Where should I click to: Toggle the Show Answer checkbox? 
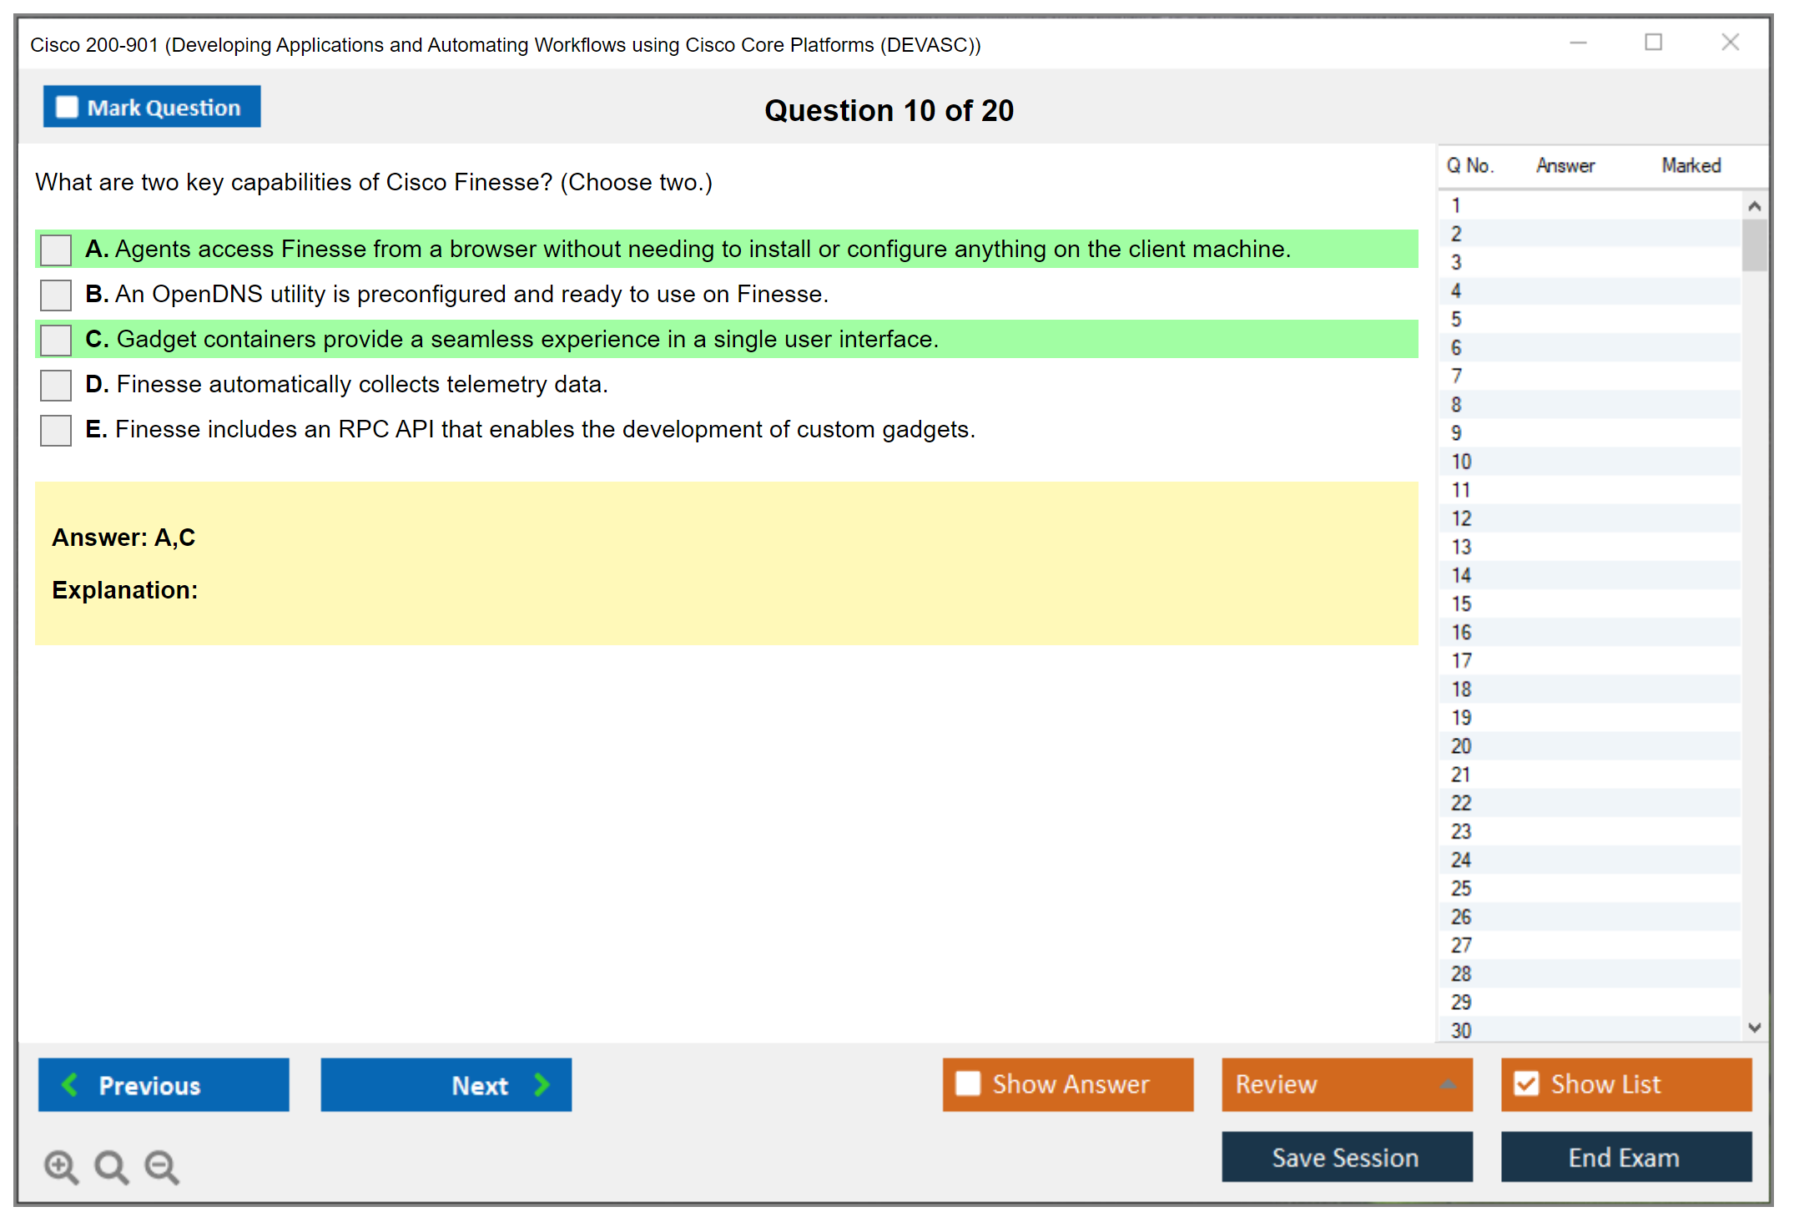click(x=968, y=1083)
